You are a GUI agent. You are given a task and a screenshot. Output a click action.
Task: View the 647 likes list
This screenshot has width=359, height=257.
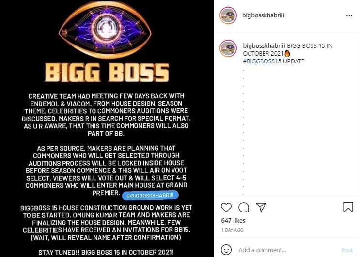point(233,220)
